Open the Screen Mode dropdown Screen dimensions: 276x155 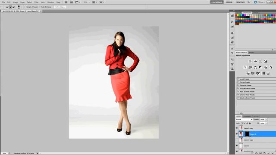(102, 2)
